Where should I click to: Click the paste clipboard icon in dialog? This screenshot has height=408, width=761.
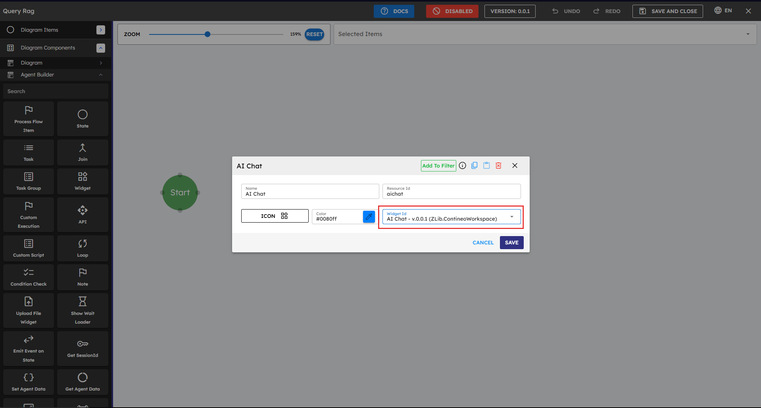(486, 166)
